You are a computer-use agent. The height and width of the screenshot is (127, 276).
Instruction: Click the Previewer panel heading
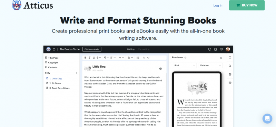pyautogui.click(x=177, y=58)
